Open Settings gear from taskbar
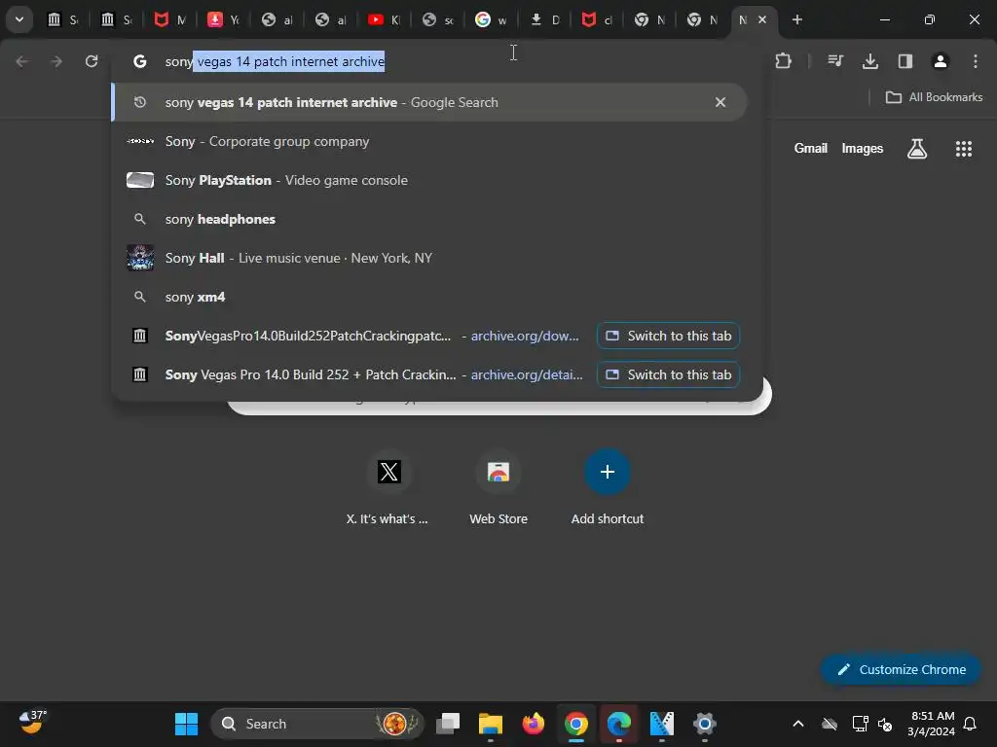The height and width of the screenshot is (747, 997). pyautogui.click(x=705, y=724)
